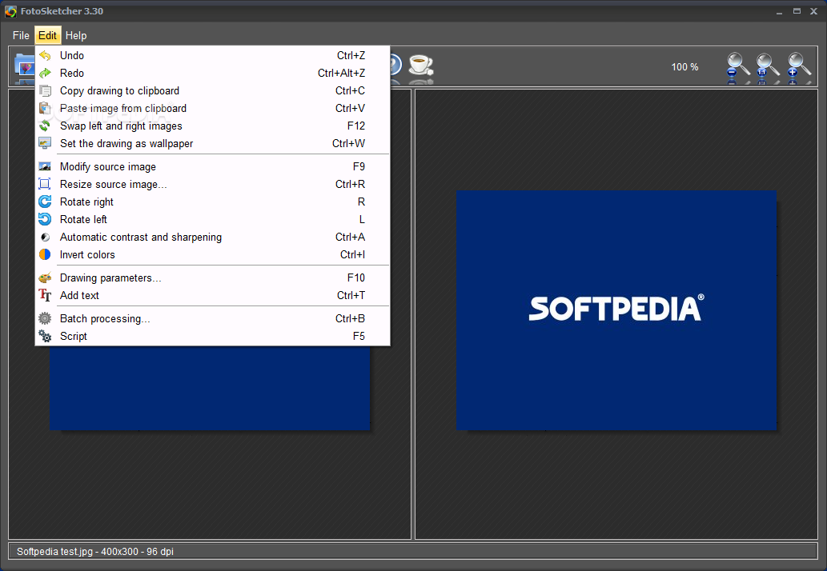
Task: Click the 'Softpedia test.jpg - 400x300 - 96 dpi' status bar text
Action: 95,552
